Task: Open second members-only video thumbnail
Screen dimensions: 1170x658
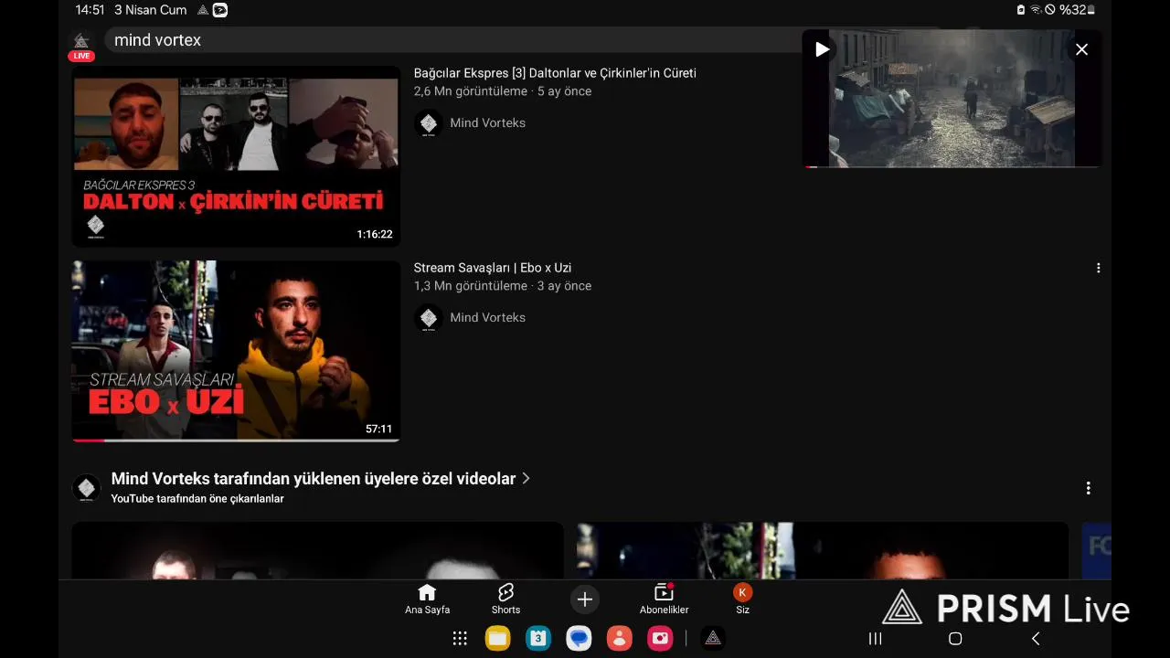Action: point(823,550)
